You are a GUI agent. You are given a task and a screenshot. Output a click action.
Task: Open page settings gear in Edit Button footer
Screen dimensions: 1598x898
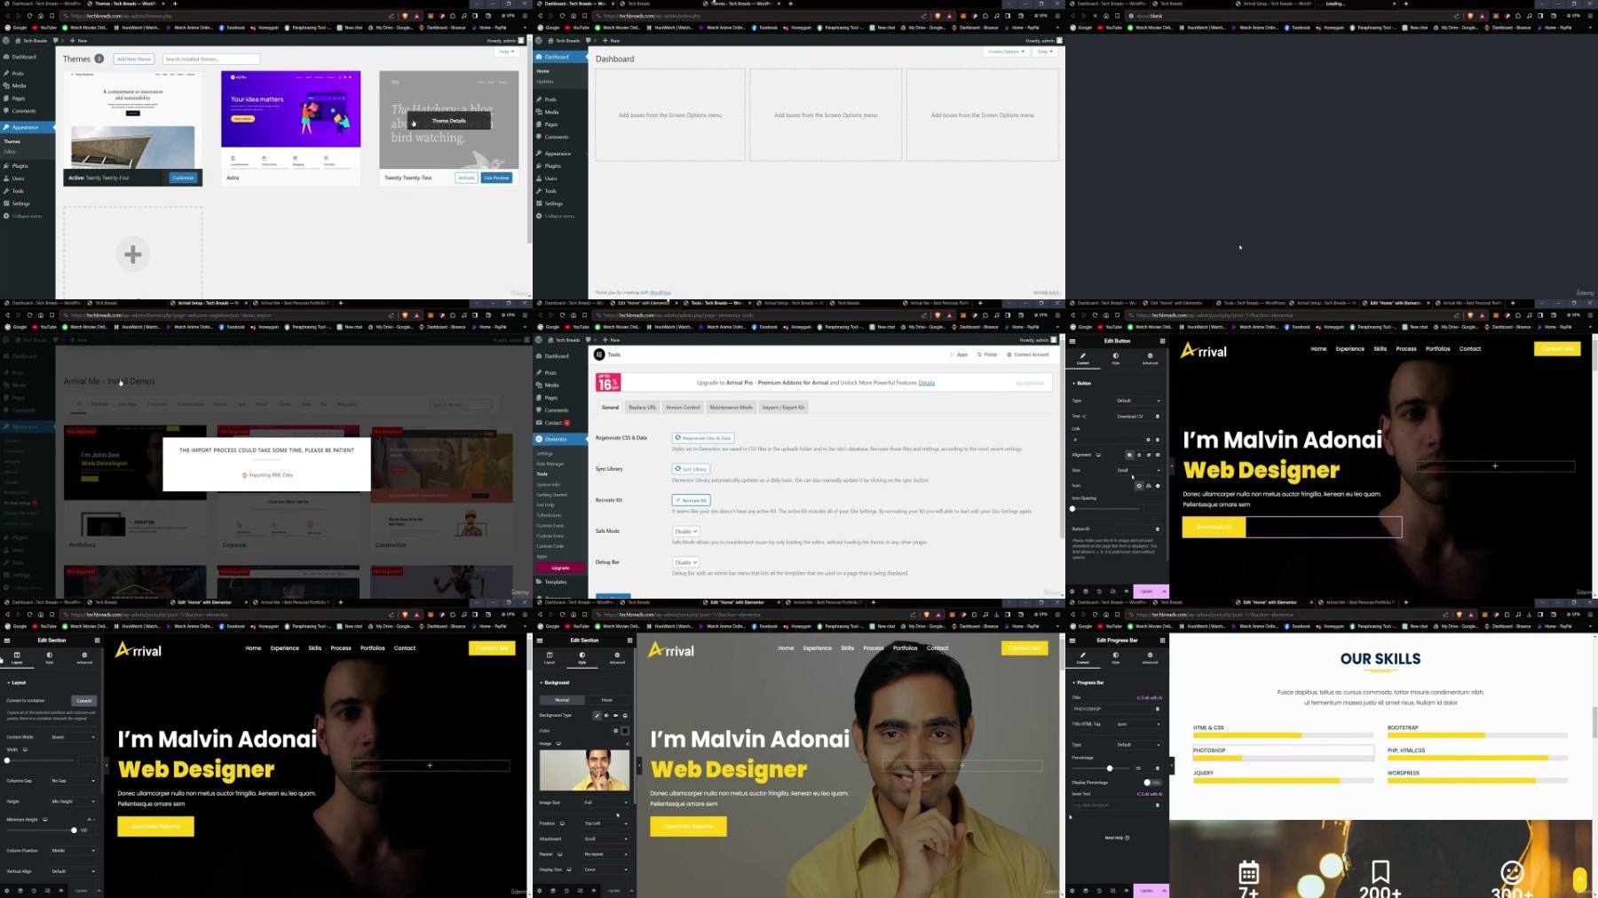coord(1072,591)
